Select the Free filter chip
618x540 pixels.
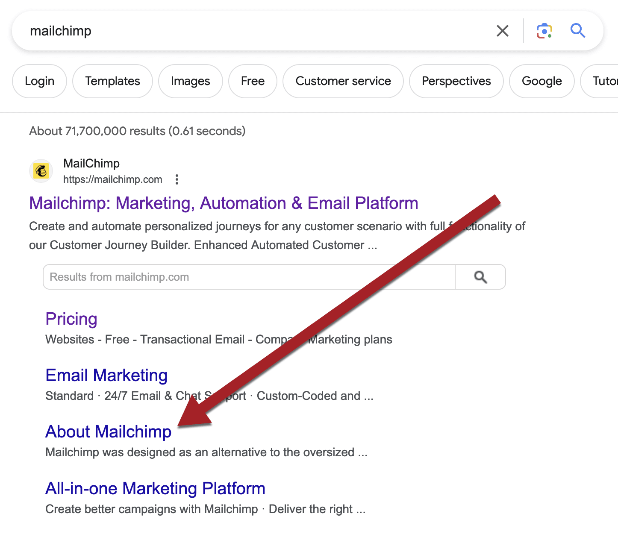point(253,81)
